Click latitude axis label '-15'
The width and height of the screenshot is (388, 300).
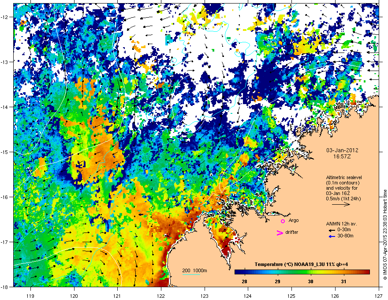click(4, 152)
